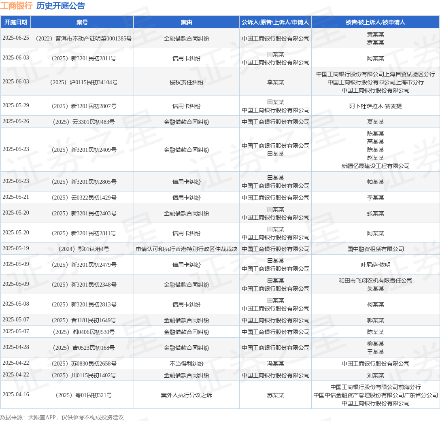This screenshot has width=440, height=421.
Task: Select the 开庭日期 column header
Action: click(16, 22)
